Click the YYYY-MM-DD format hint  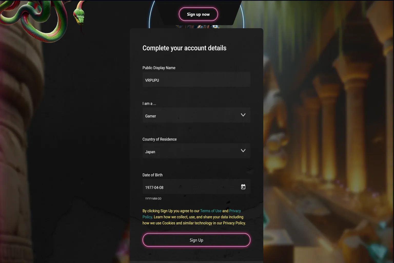click(x=153, y=199)
